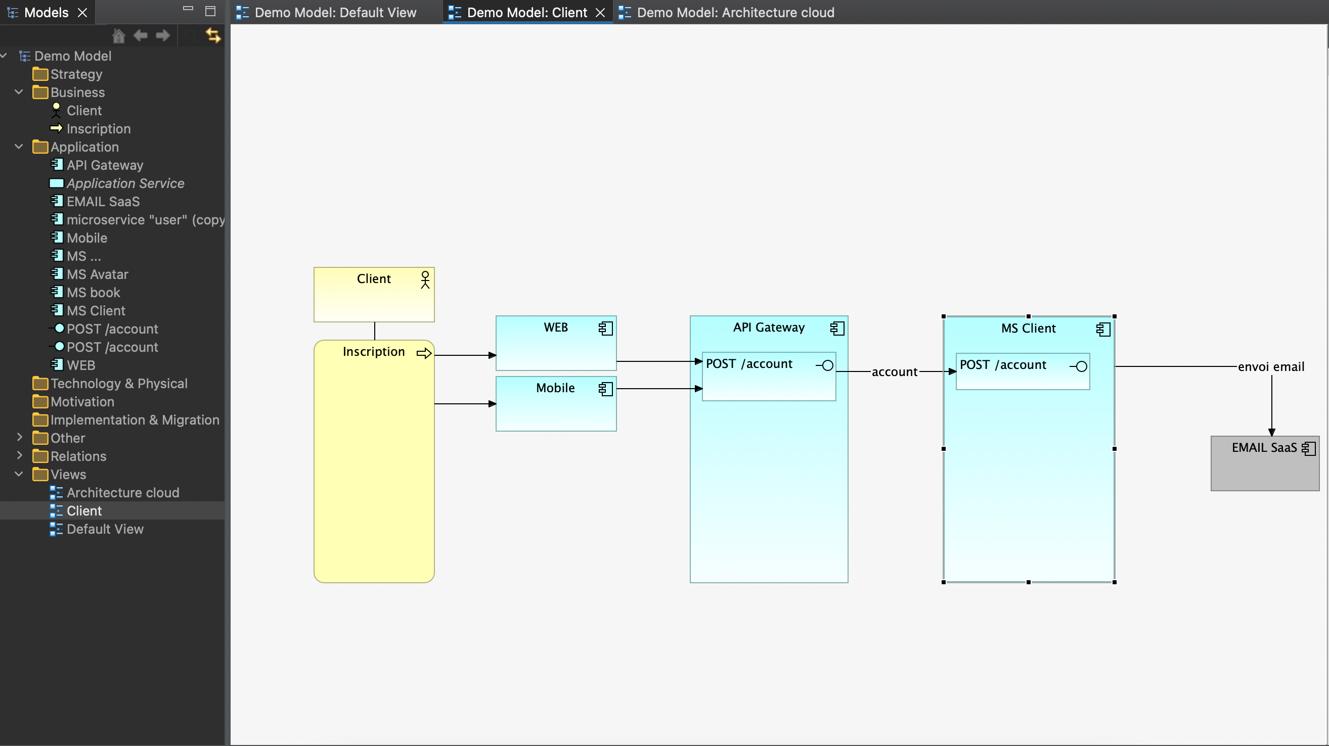The image size is (1329, 746).
Task: Click the back arrow in Models toolbar
Action: (x=140, y=35)
